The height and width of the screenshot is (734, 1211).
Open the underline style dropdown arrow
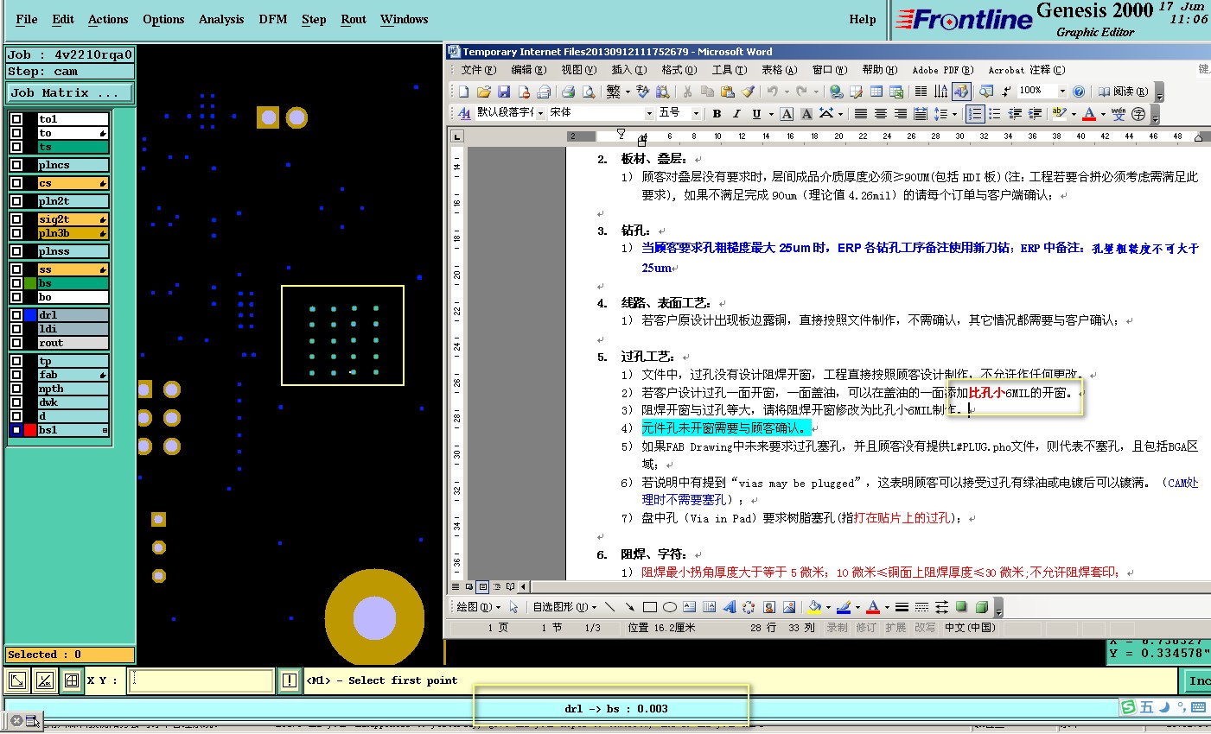(x=771, y=113)
